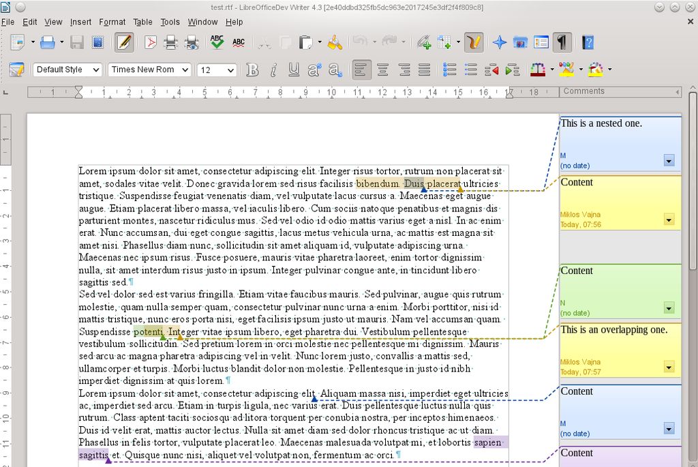Open the Gallery icon
This screenshot has height=467, width=698.
coord(520,42)
